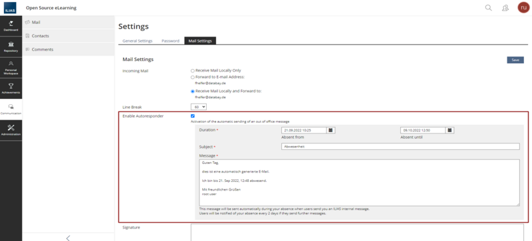Image resolution: width=532 pixels, height=241 pixels.
Task: Click the Duration label
Action: point(207,130)
